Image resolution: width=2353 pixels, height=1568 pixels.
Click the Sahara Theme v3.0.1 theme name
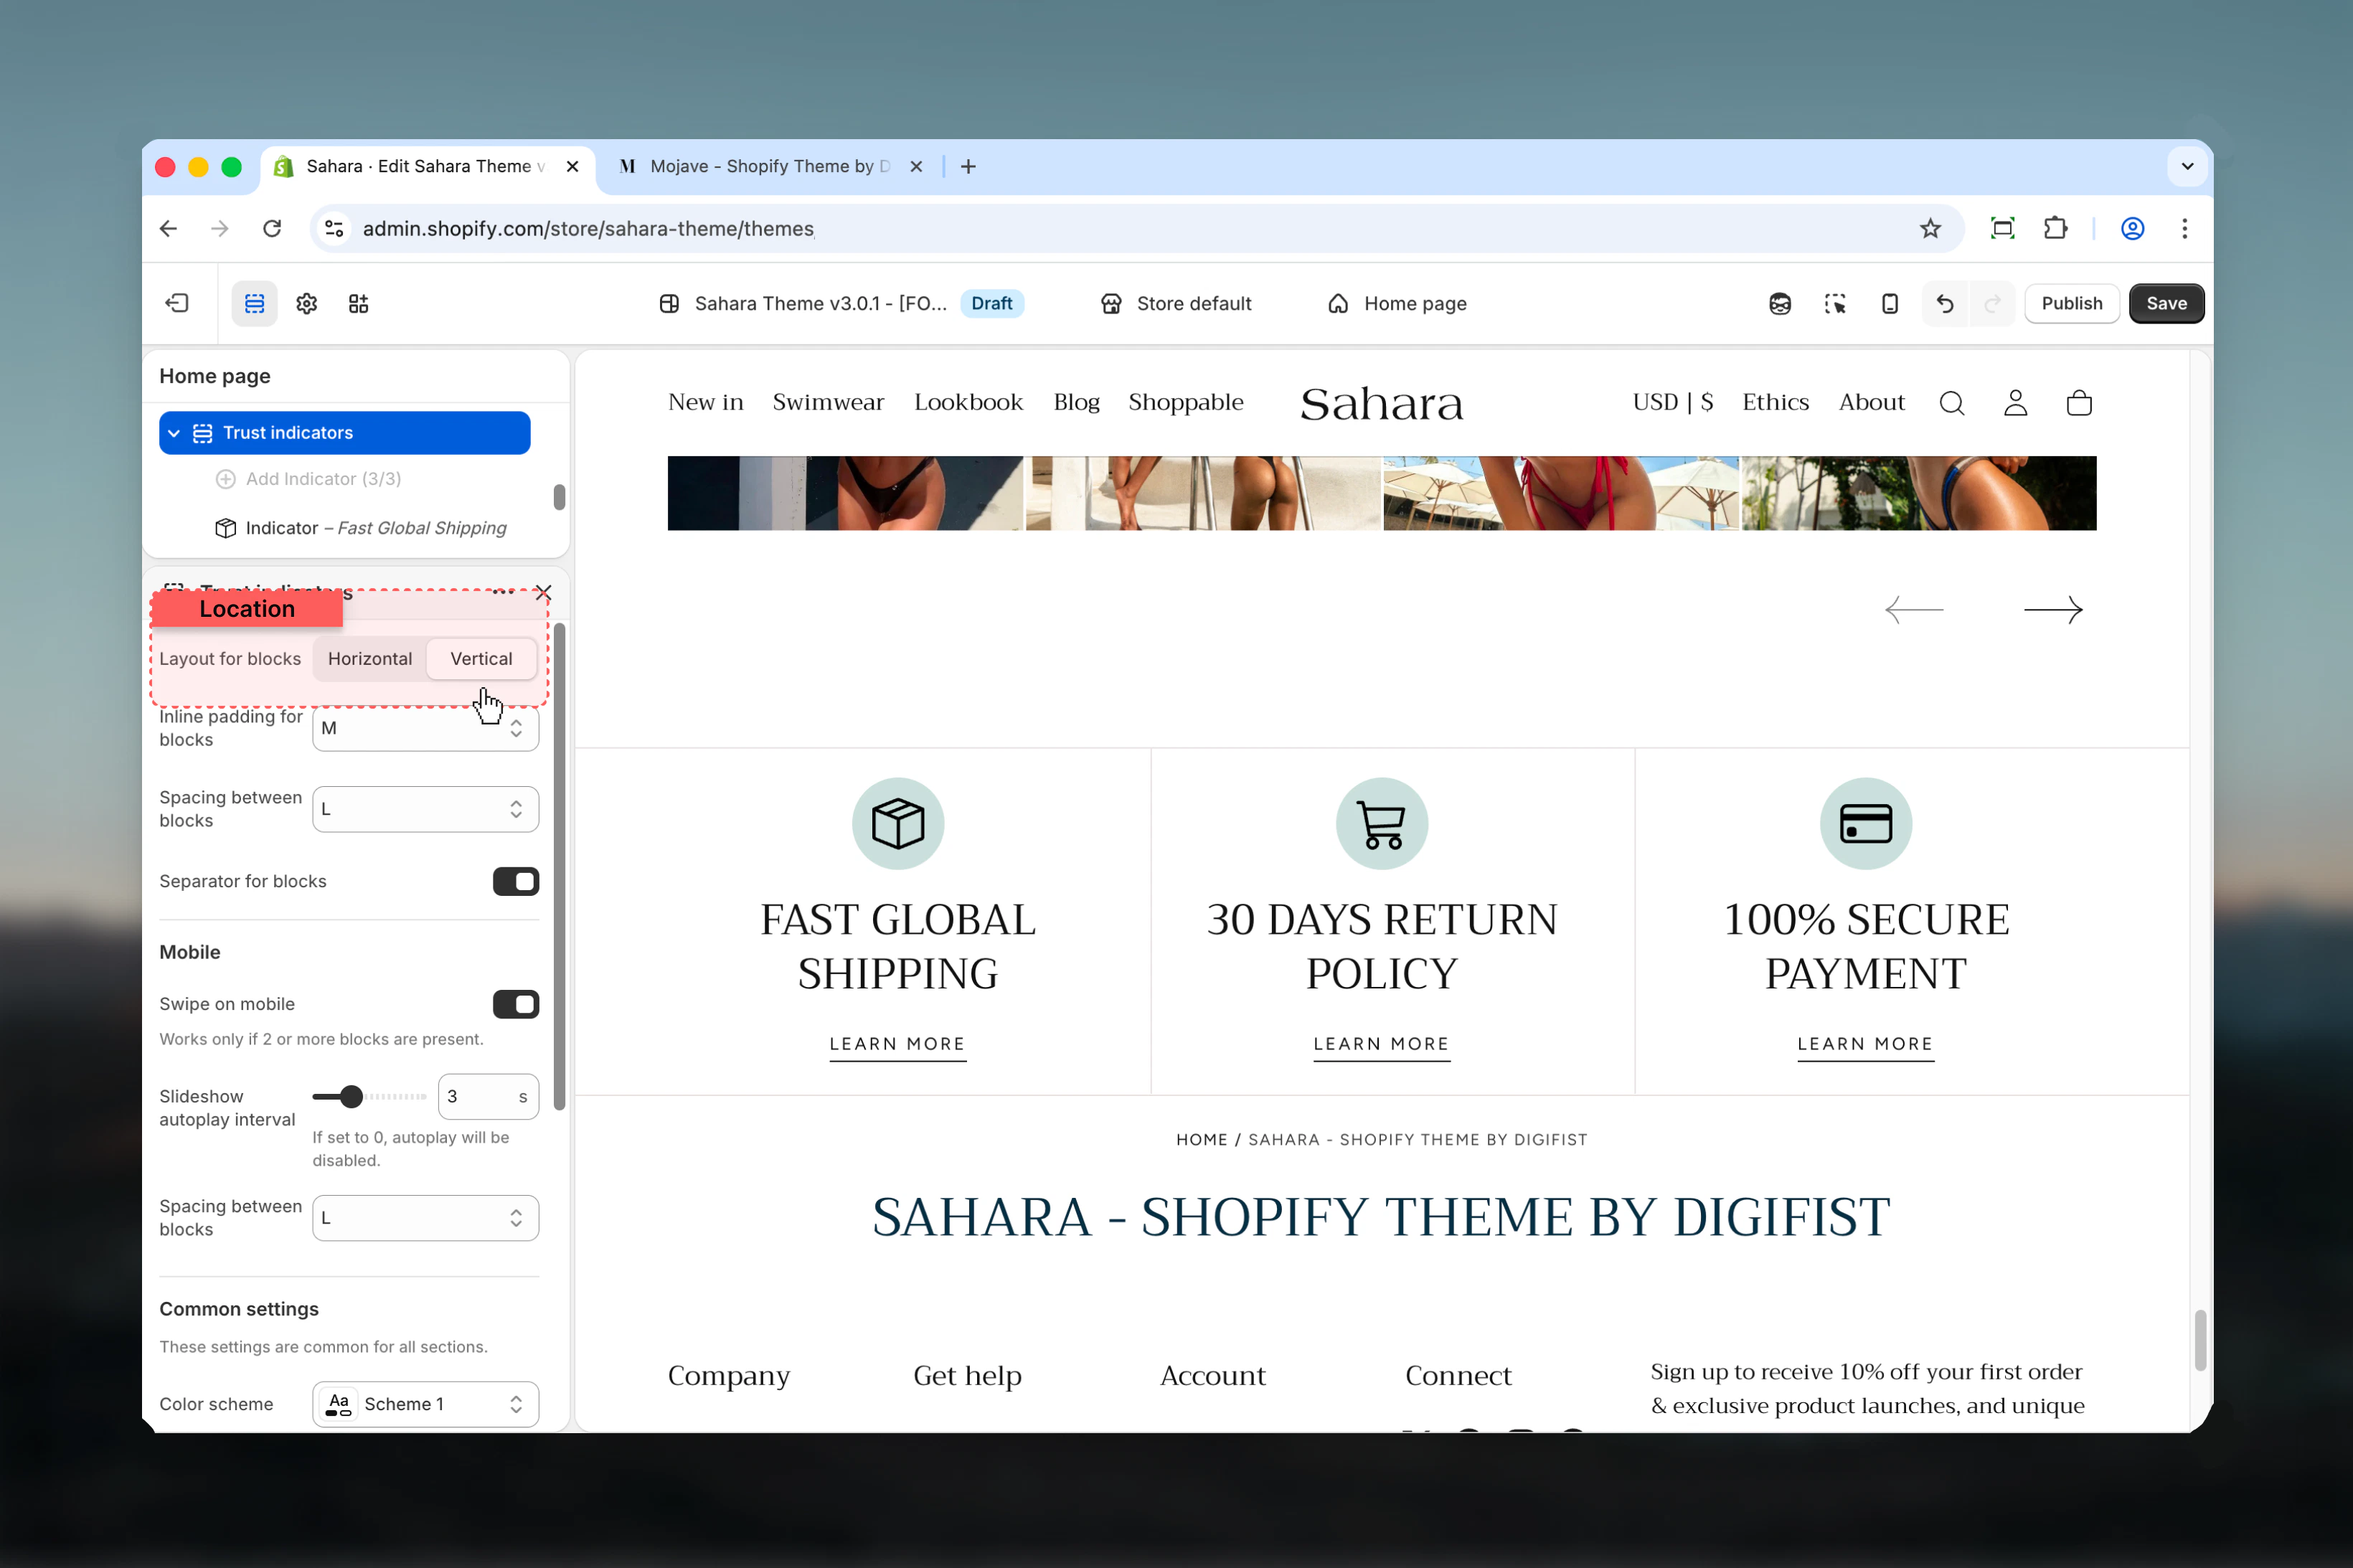coord(820,303)
